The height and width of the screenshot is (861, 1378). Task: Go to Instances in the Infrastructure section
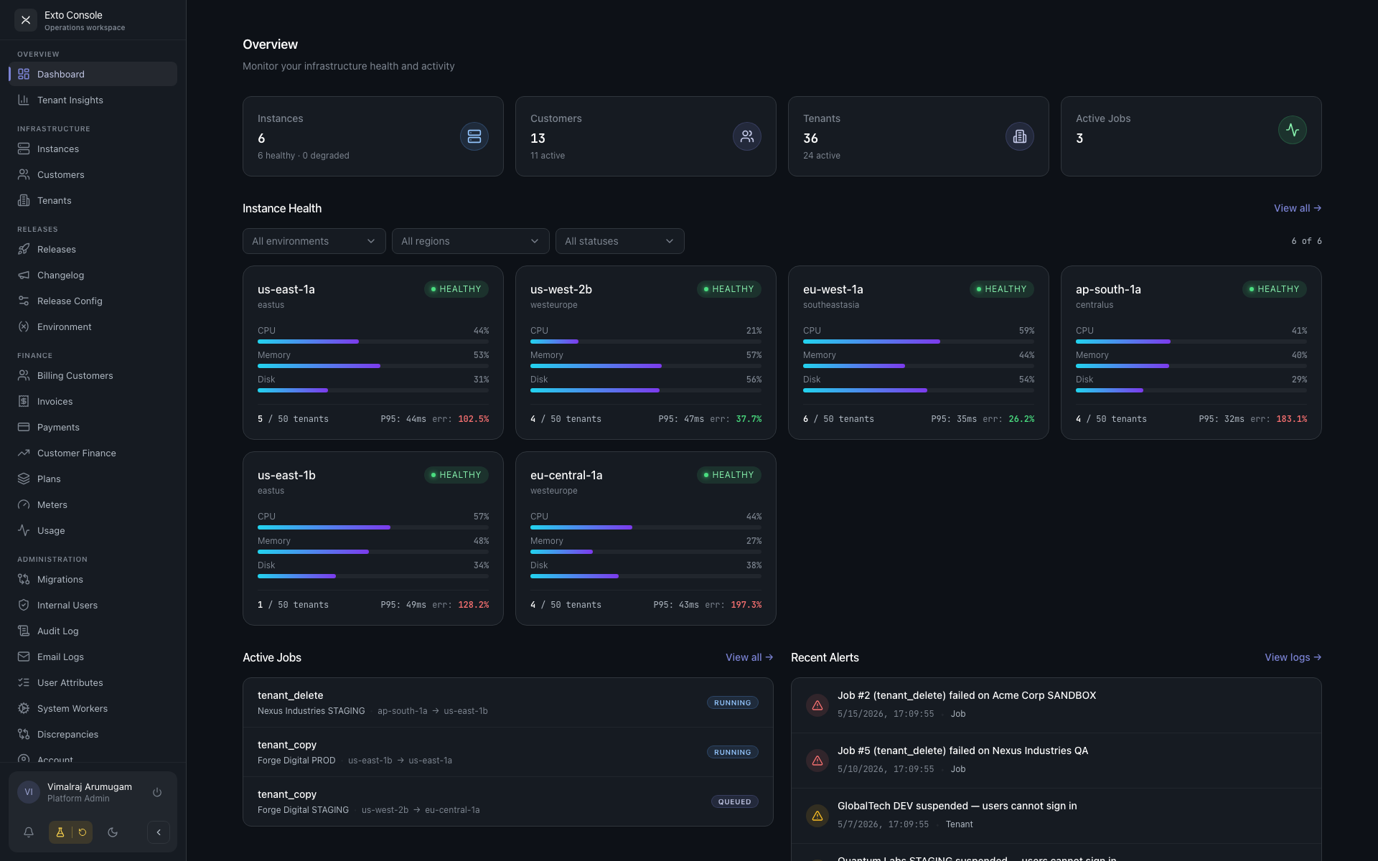coord(93,149)
